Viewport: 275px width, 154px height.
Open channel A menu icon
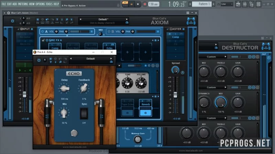coord(91,31)
